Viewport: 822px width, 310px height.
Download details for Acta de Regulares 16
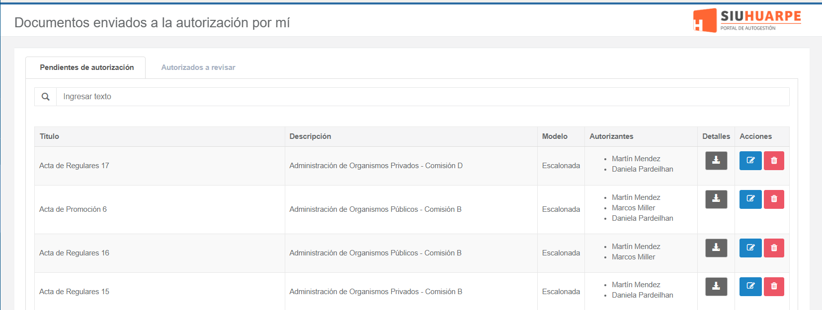716,248
